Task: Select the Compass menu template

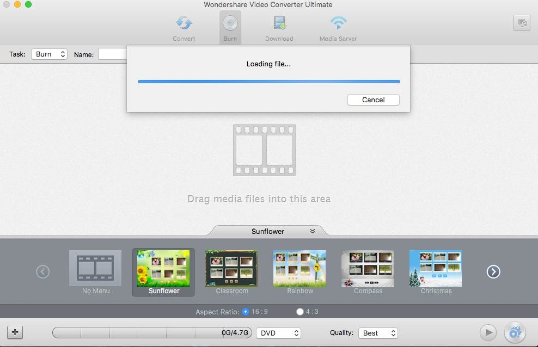Action: point(368,272)
